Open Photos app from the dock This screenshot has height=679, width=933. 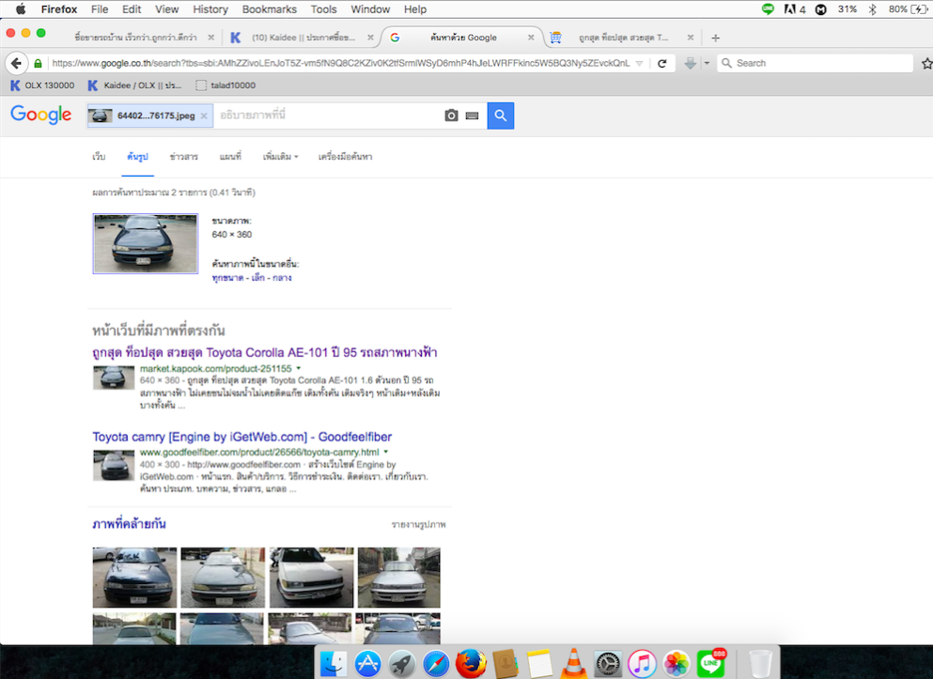pyautogui.click(x=676, y=664)
